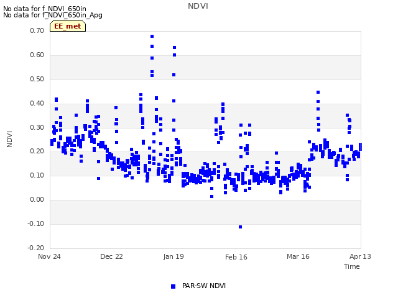Click the Mar 16 x-axis tick label
This screenshot has width=398, height=298.
(298, 256)
